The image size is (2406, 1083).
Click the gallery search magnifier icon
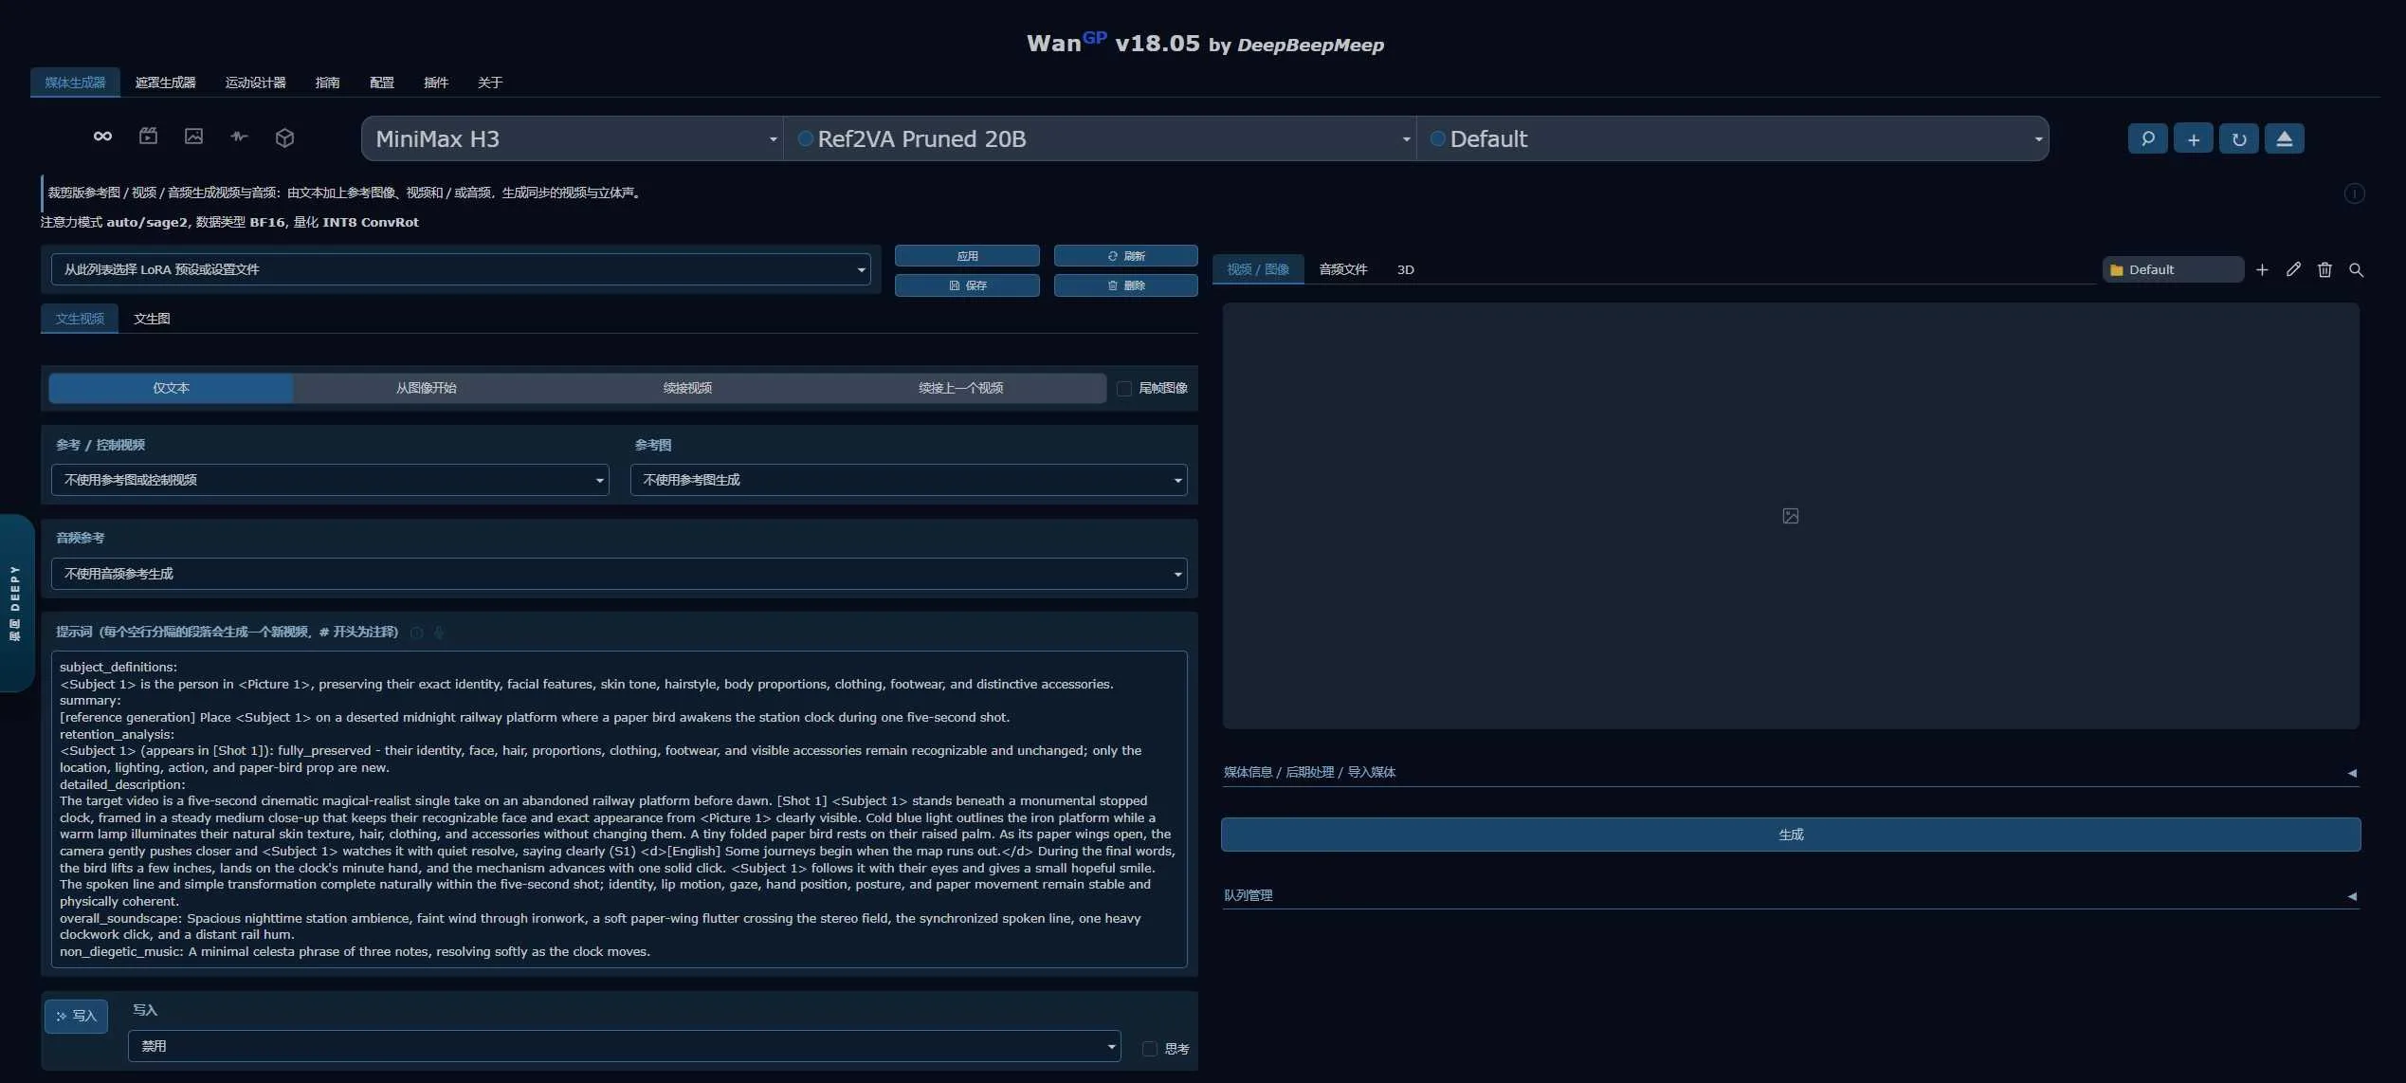2356,270
